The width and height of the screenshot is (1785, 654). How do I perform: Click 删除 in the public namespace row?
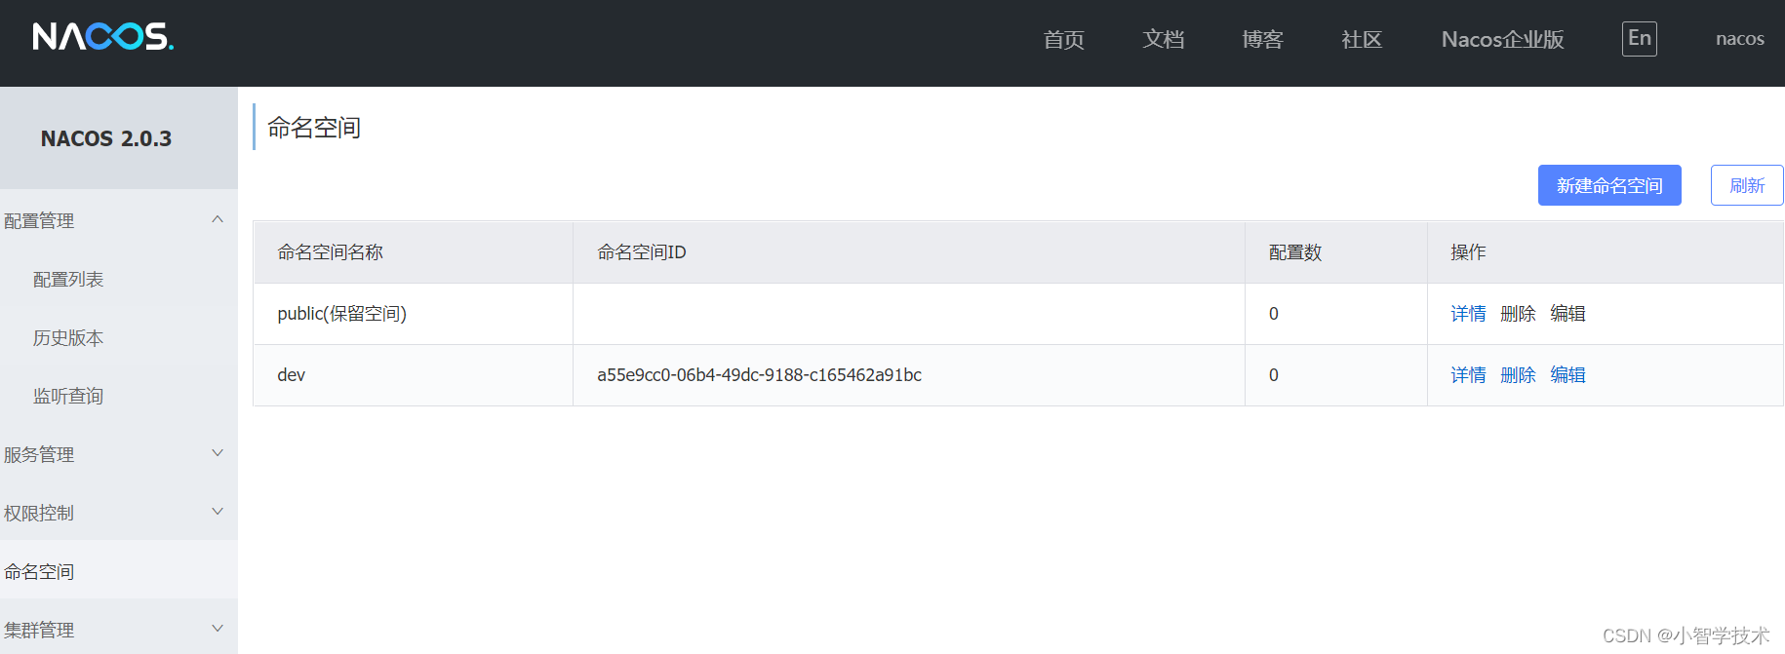[x=1518, y=314]
